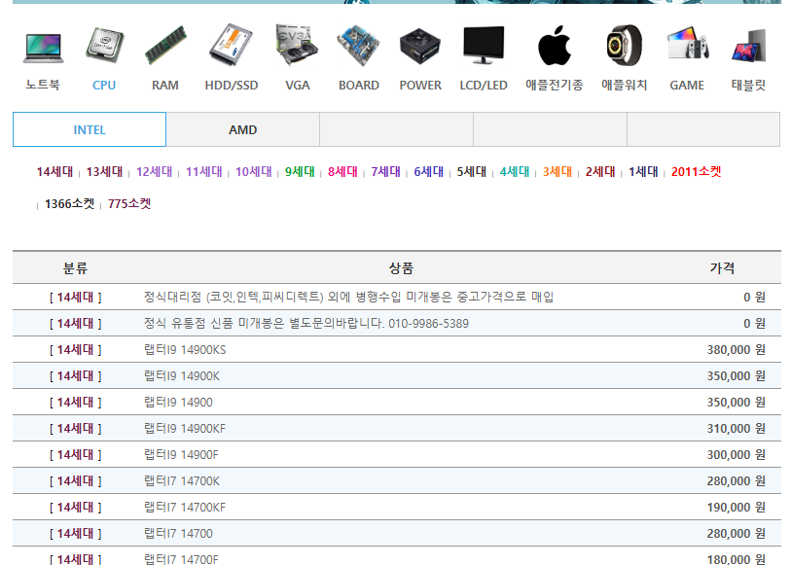The width and height of the screenshot is (792, 565).
Task: Open the 1366소켓 socket link
Action: tap(70, 204)
